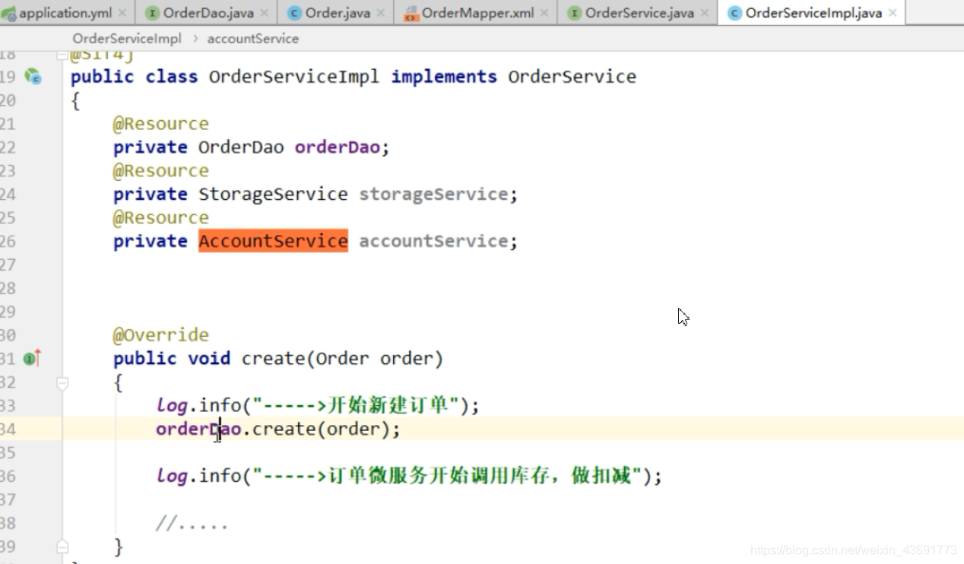Click the StorageService type on line 24
This screenshot has height=564, width=964.
click(x=273, y=194)
